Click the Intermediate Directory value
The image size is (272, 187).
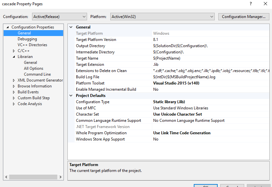point(210,52)
